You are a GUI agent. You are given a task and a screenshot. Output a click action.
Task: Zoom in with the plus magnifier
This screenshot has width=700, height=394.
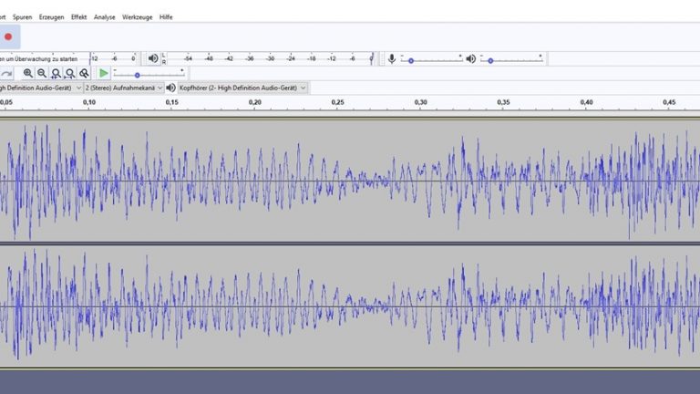click(27, 73)
